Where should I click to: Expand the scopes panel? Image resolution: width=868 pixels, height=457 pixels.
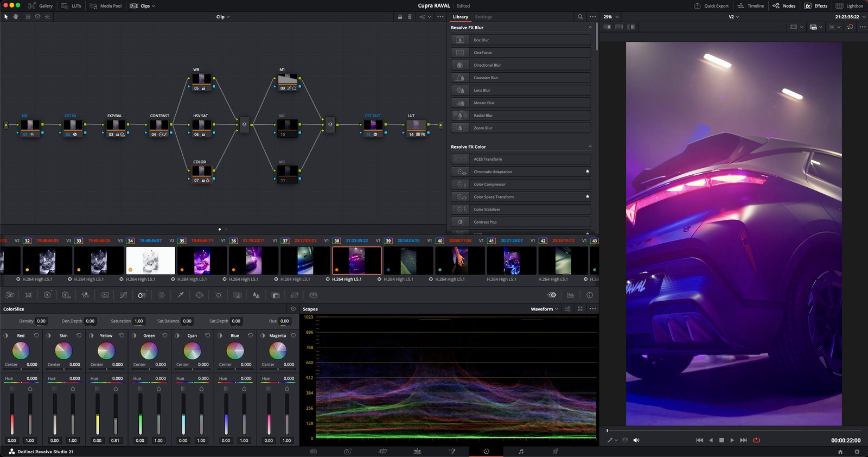580,309
